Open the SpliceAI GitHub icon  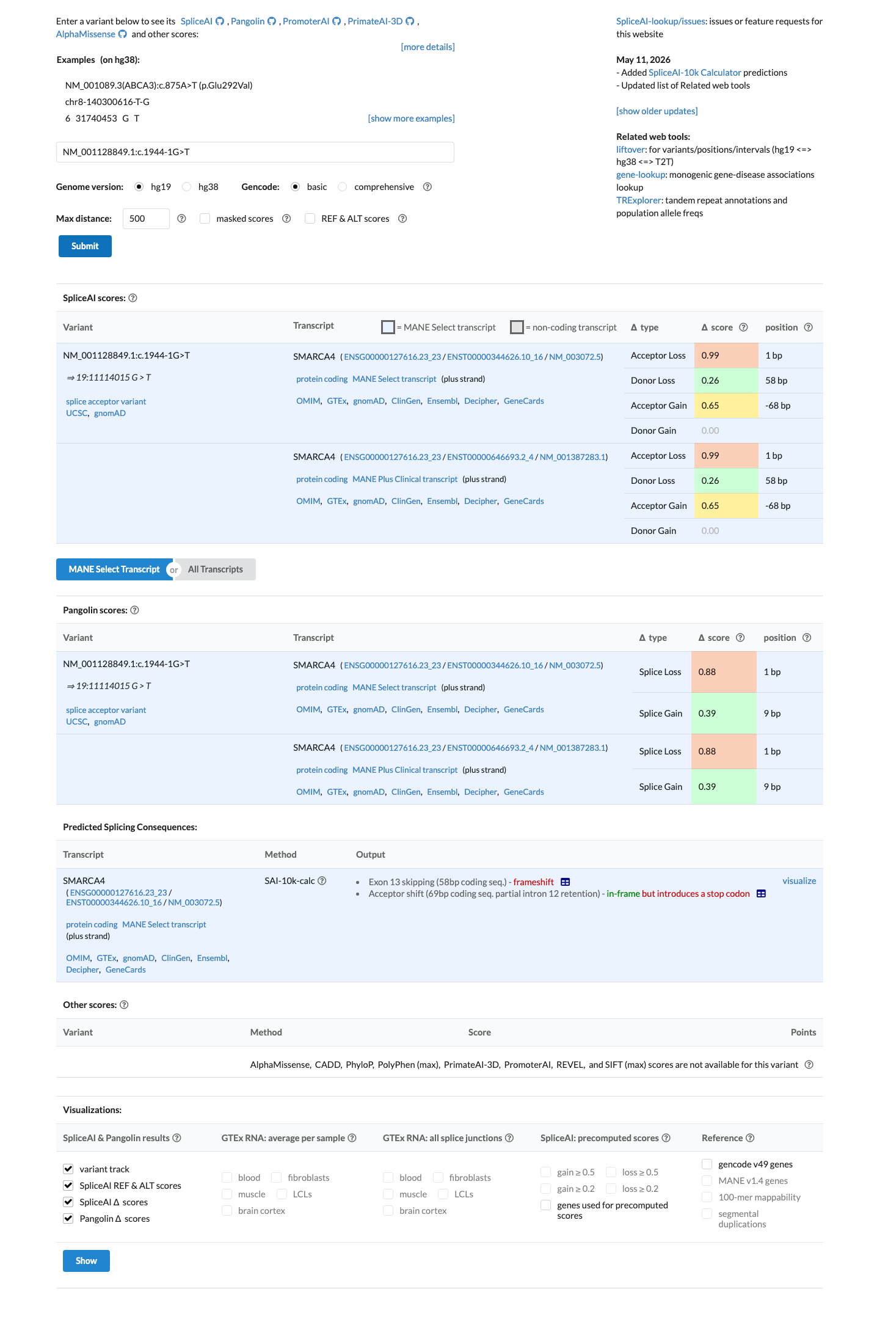click(x=220, y=21)
